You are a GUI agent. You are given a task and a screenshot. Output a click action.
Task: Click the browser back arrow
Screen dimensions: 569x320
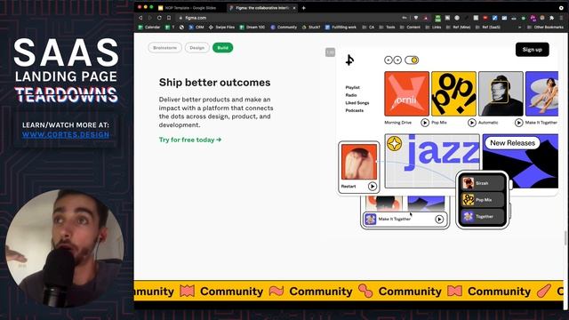pos(140,18)
